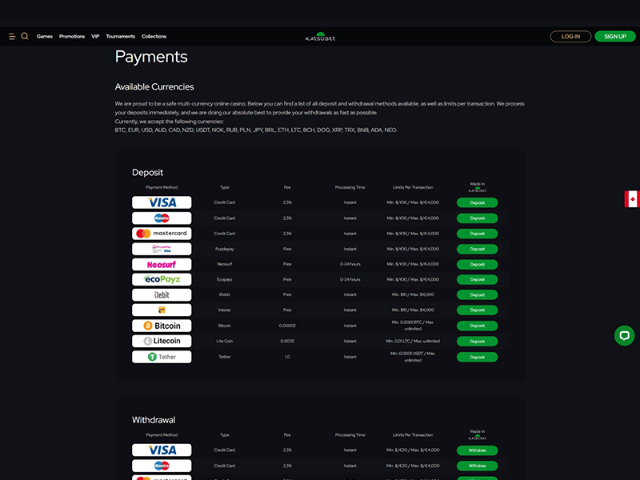Viewport: 640px width, 480px height.
Task: Click Withdraw button for Maestro row
Action: (x=477, y=466)
